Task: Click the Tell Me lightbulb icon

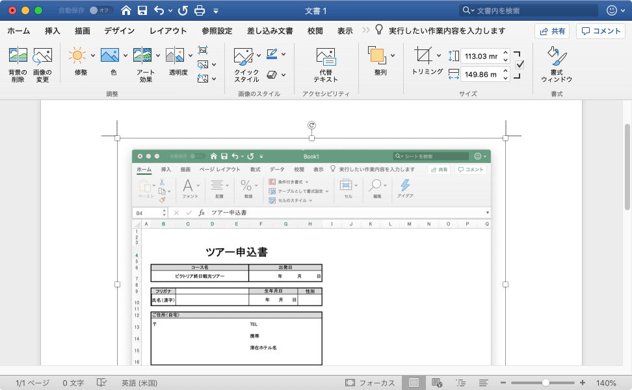Action: point(379,29)
